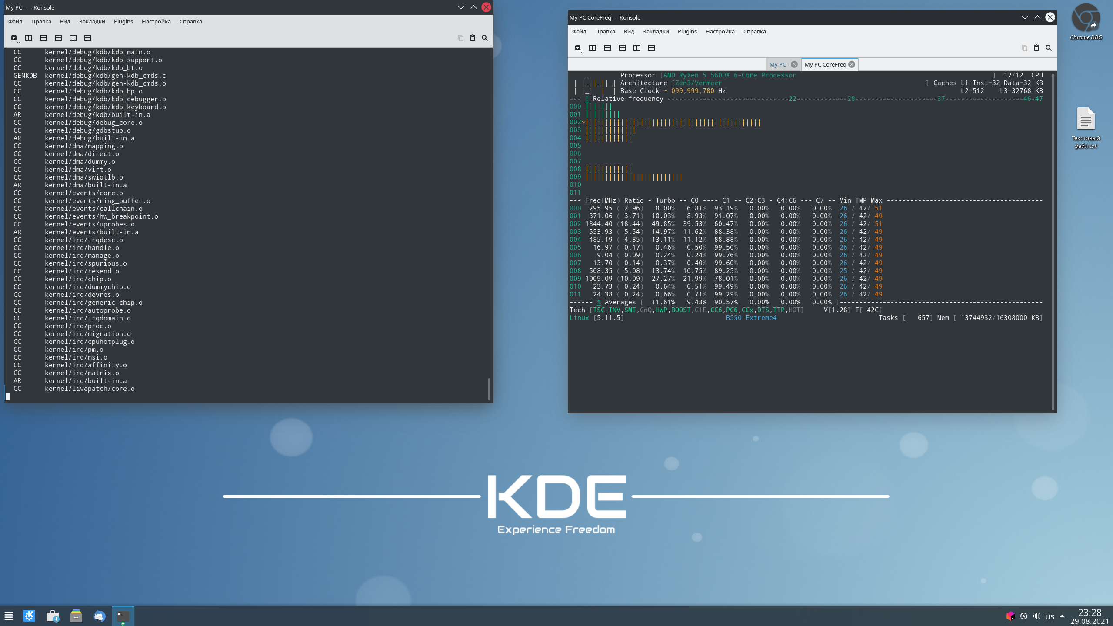
Task: Click the paste clipboard icon in the left Konsole toolbar
Action: 472,38
